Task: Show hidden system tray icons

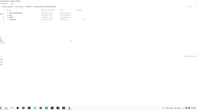Action: click(183, 108)
